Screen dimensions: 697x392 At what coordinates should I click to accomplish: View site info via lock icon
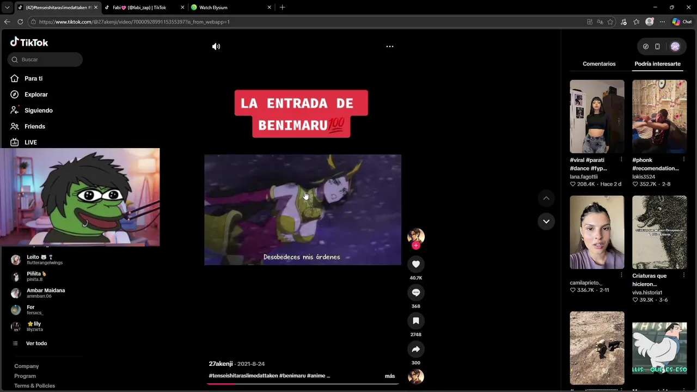[33, 22]
